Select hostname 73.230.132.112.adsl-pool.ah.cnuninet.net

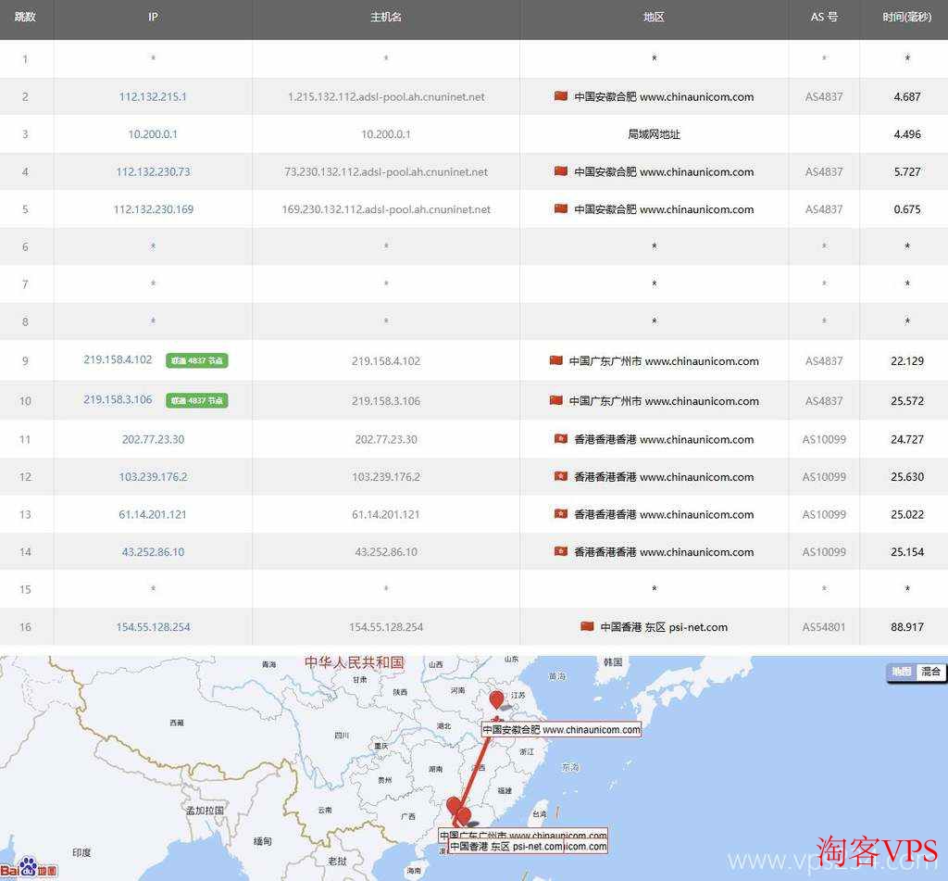386,171
